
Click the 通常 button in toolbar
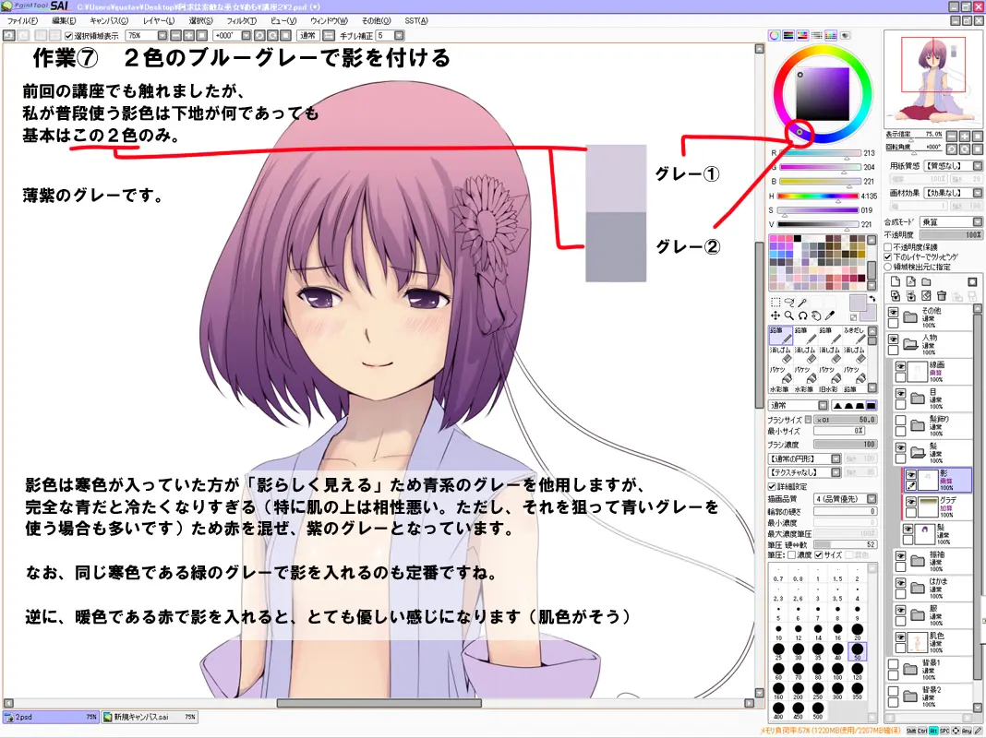[x=308, y=36]
